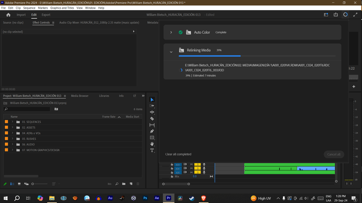Select the Pen tool
The height and width of the screenshot is (203, 362).
coord(152,131)
